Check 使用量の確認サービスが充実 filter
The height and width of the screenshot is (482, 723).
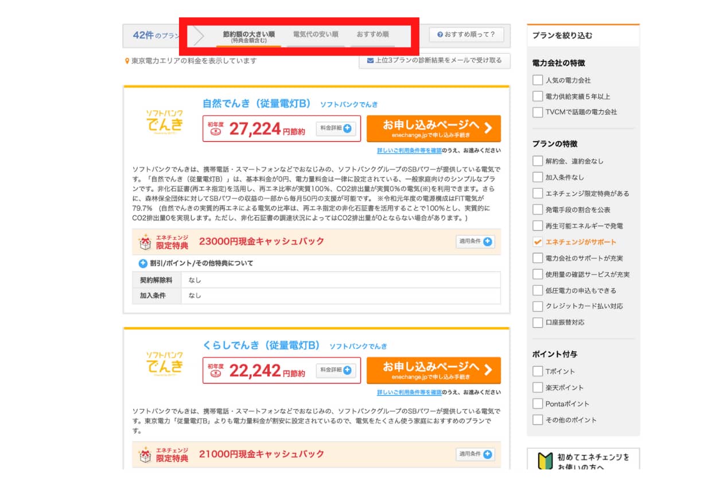[538, 274]
